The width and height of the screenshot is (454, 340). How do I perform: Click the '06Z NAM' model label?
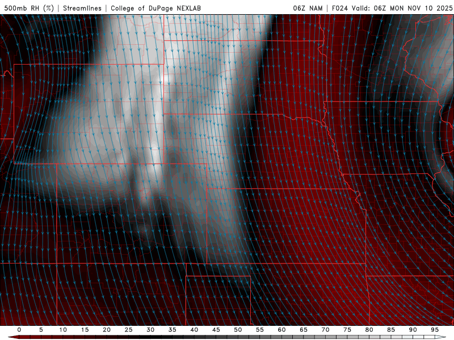(308, 8)
